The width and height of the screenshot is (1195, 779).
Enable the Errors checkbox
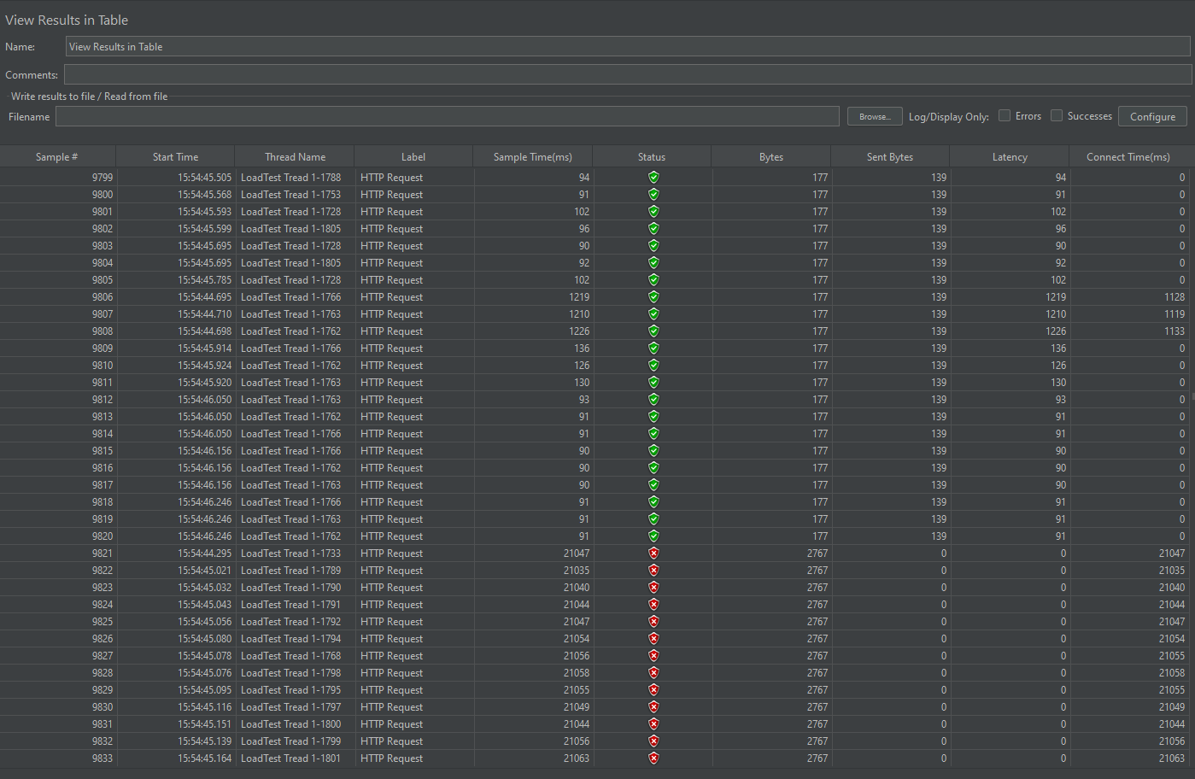pyautogui.click(x=1005, y=116)
